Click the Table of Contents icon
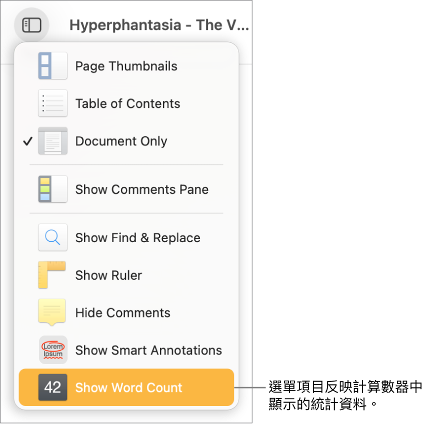Viewport: 431px width, 424px height. point(52,103)
